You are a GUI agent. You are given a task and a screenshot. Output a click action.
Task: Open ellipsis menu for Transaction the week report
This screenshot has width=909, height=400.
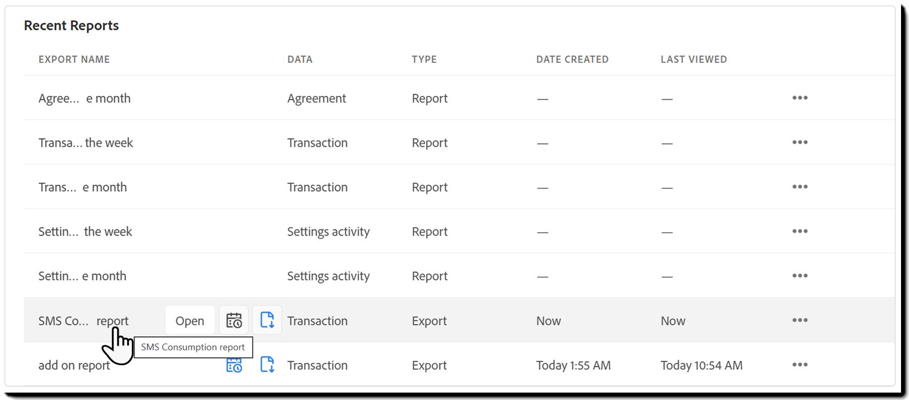click(799, 142)
